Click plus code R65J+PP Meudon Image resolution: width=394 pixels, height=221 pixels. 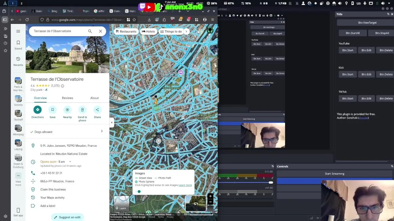coord(57,181)
